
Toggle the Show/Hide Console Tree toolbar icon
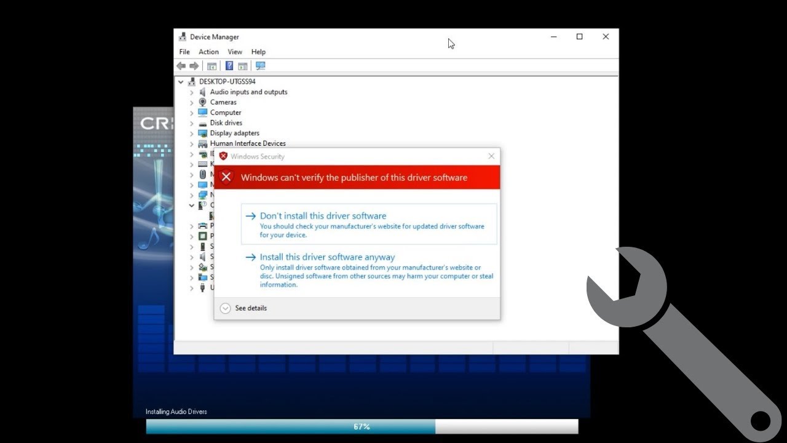pyautogui.click(x=212, y=66)
